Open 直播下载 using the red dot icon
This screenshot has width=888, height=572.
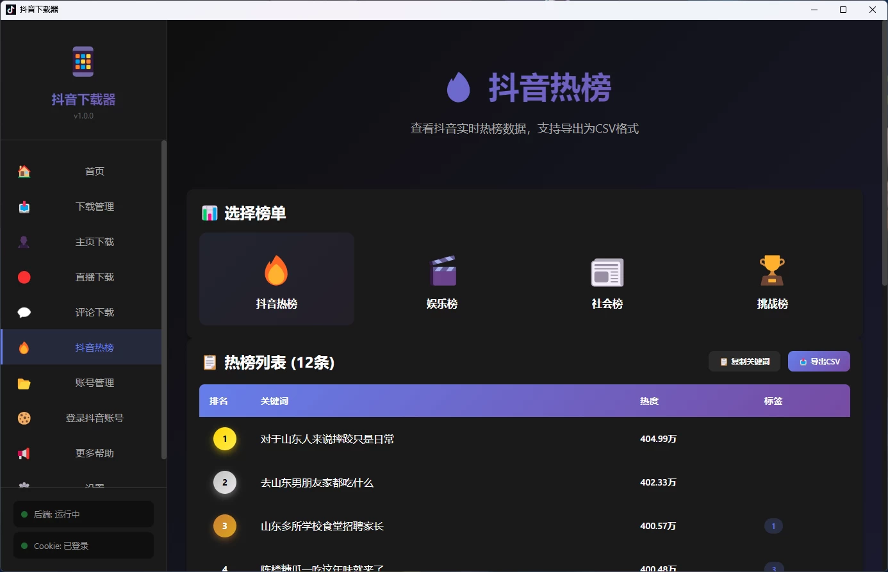point(24,277)
